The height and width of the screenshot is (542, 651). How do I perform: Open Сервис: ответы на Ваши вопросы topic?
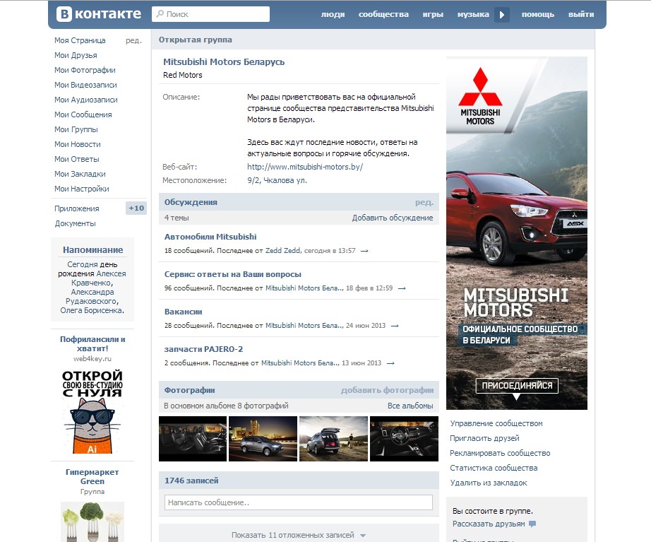(x=233, y=274)
